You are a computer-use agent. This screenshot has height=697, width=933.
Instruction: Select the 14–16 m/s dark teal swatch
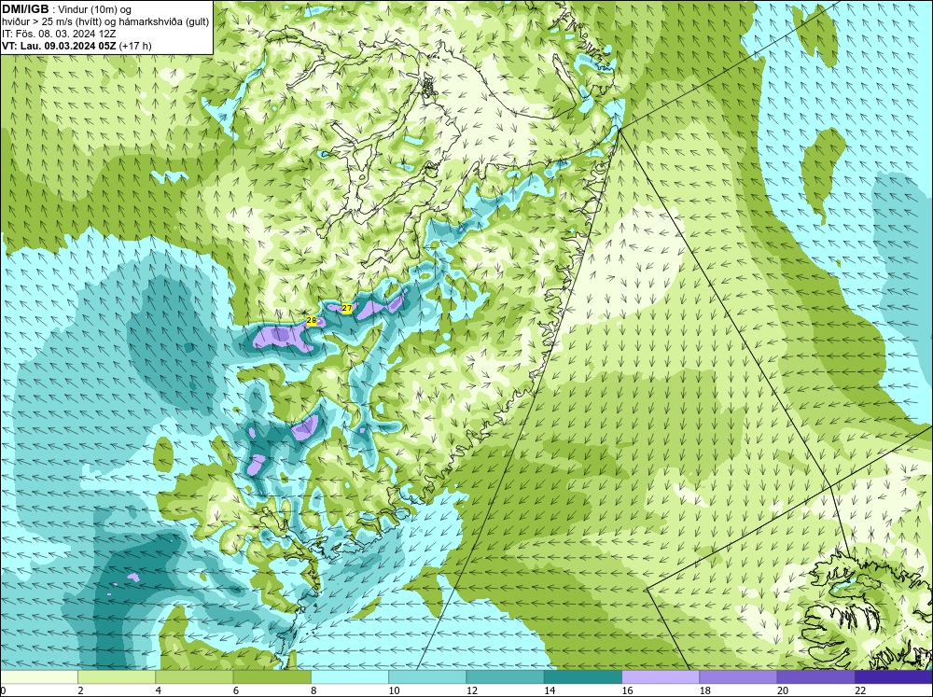(583, 677)
